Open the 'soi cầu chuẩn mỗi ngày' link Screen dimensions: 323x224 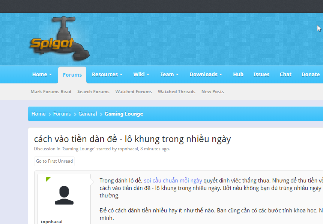[x=174, y=180]
